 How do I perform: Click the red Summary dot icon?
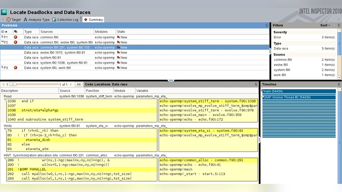[x=86, y=19]
